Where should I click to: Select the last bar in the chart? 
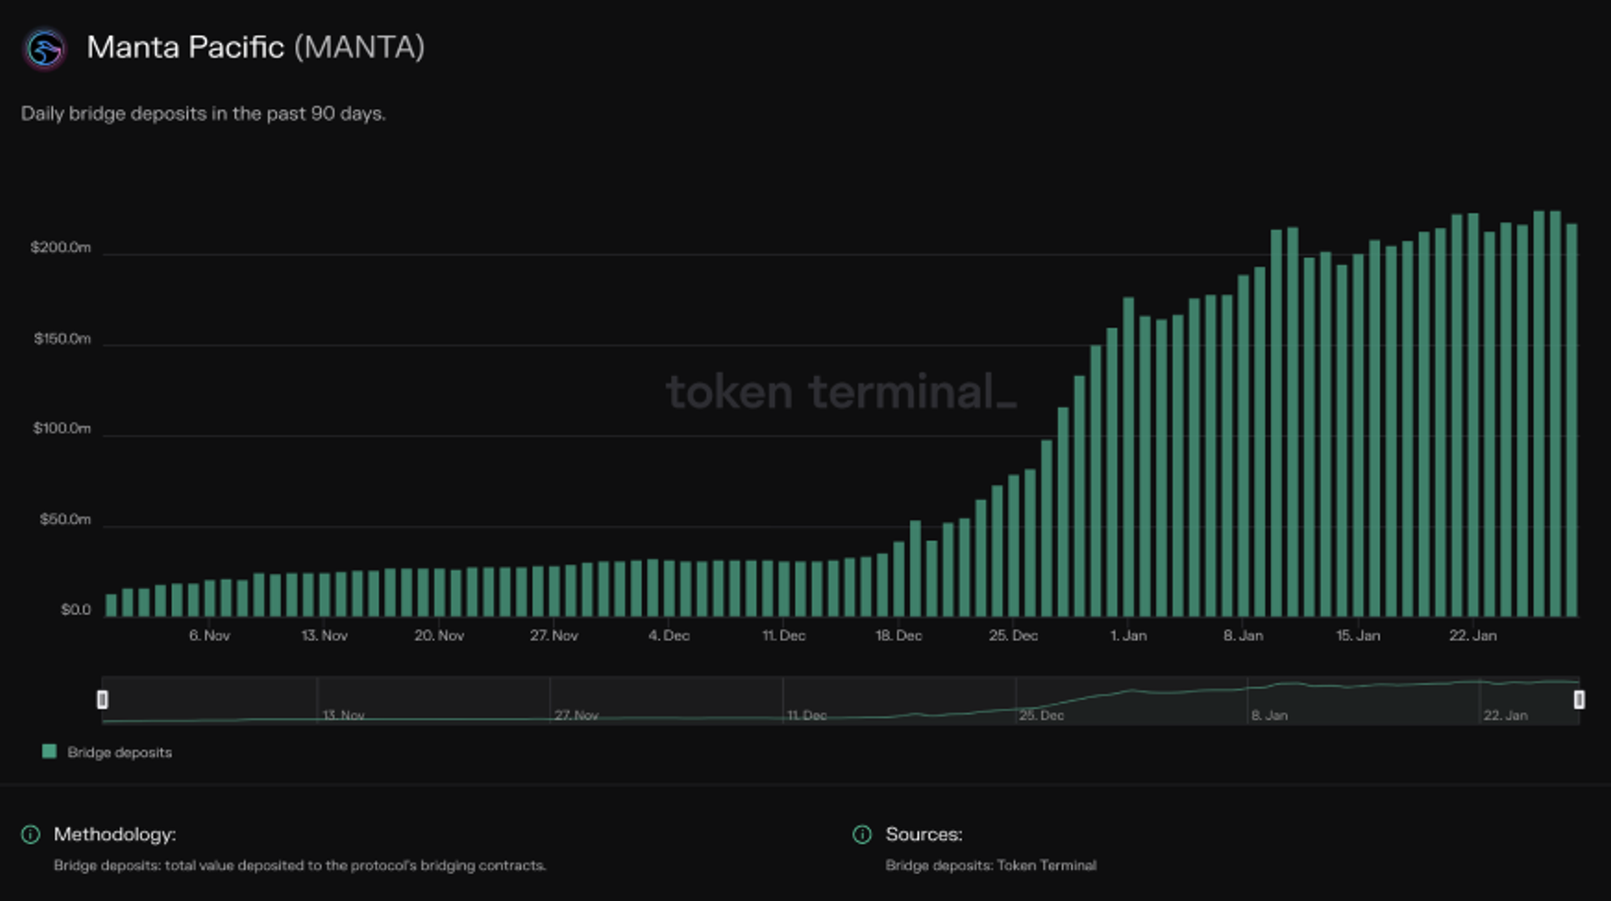pos(1571,420)
